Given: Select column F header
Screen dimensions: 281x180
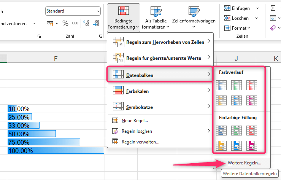Looking at the screenshot, I should click(56, 59).
